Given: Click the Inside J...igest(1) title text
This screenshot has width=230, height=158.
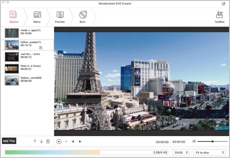Looking at the screenshot, I should click(x=30, y=30).
